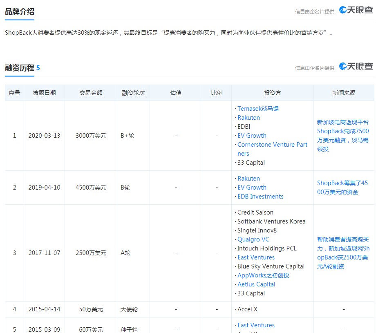This screenshot has height=333, width=376.
Task: Open the AppWorks之初创投 link
Action: 263,275
